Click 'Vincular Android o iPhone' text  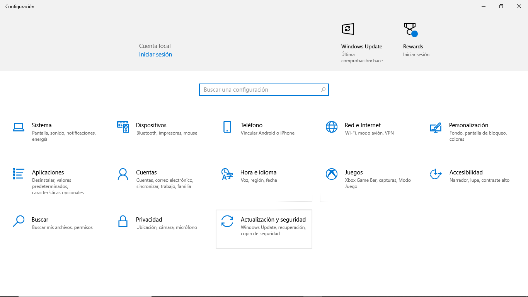(267, 133)
